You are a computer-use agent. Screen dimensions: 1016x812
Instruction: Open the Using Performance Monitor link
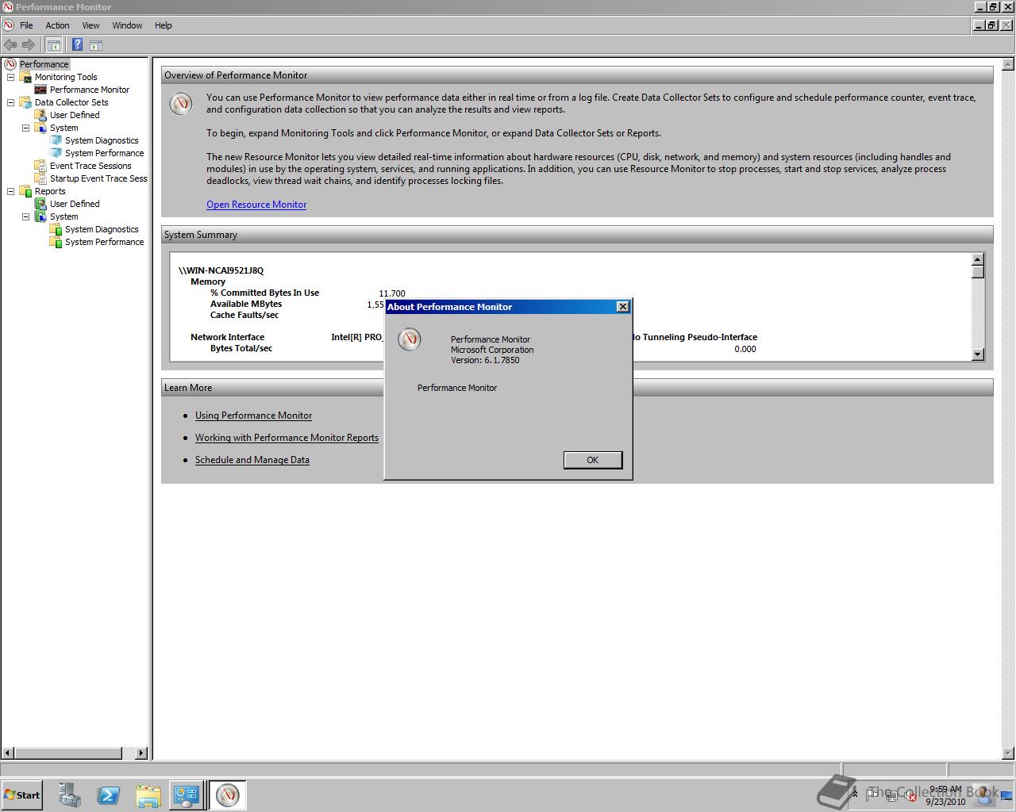click(254, 416)
